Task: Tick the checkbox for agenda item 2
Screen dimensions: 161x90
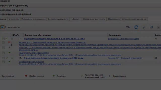Action: (3, 58)
